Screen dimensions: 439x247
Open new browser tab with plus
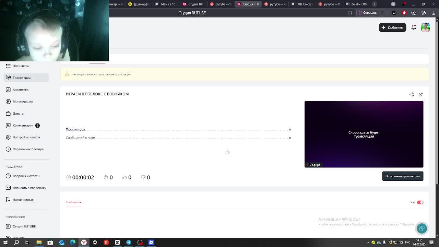(x=374, y=4)
